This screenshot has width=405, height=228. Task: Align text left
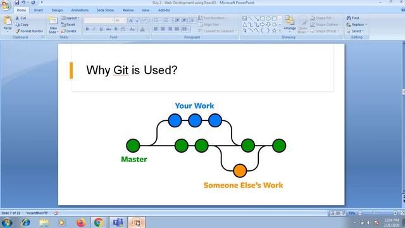pos(156,29)
